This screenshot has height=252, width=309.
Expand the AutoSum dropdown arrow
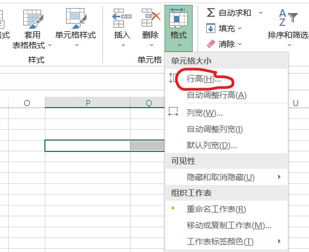[261, 13]
